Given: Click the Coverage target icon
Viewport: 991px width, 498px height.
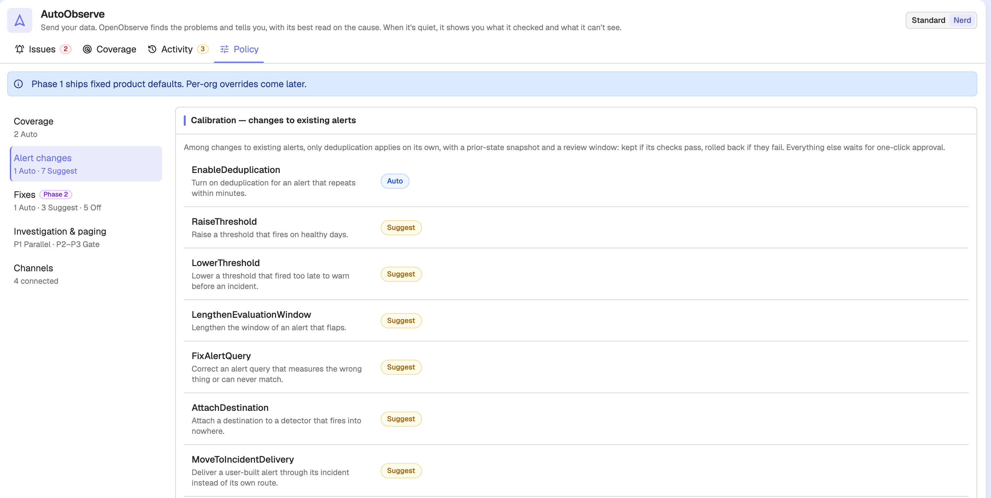Looking at the screenshot, I should pos(87,49).
